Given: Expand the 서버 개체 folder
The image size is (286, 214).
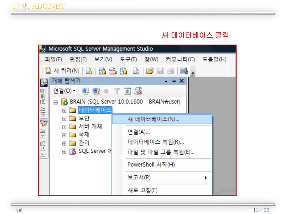Looking at the screenshot, I should click(x=64, y=127).
